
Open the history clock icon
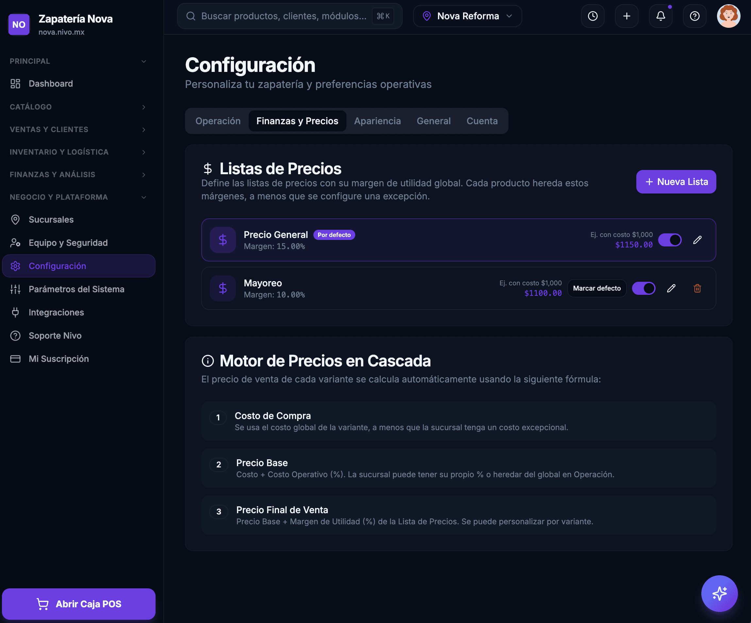(592, 16)
